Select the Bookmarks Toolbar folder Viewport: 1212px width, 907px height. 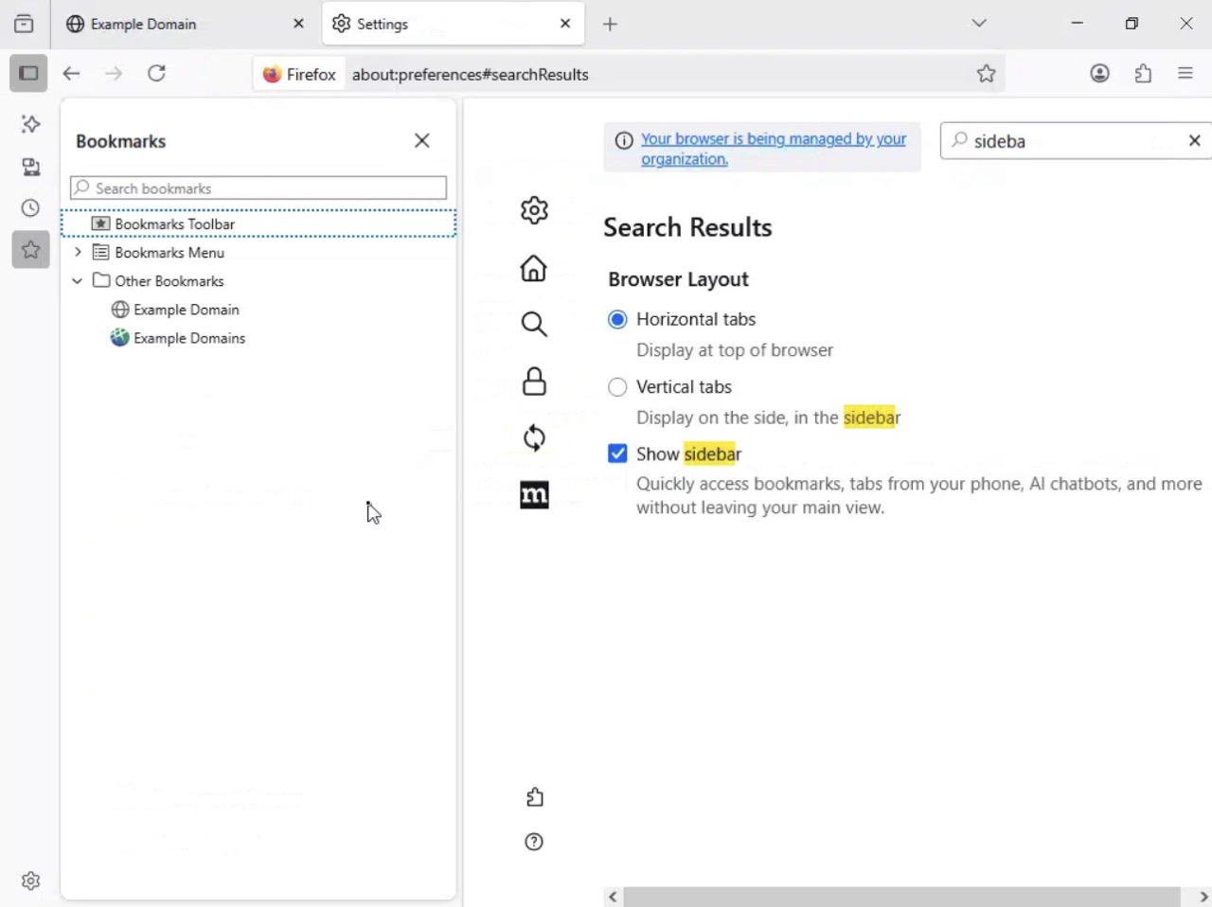click(258, 224)
